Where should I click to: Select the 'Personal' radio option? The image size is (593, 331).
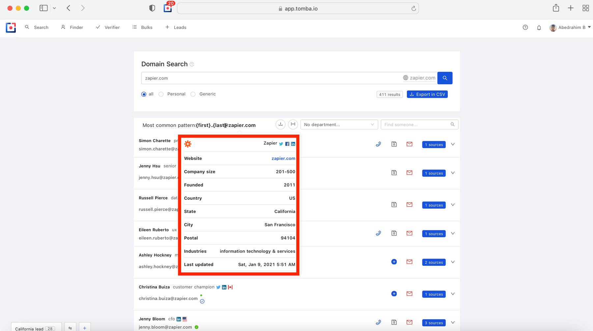pos(161,94)
